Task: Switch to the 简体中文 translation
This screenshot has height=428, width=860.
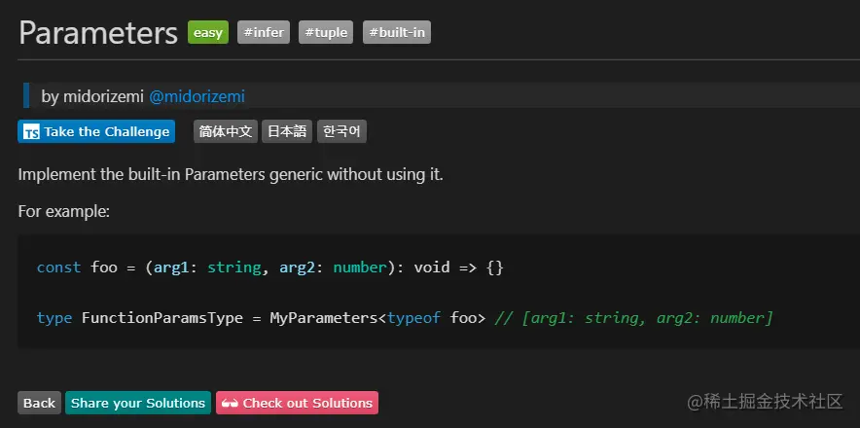Action: pos(225,132)
